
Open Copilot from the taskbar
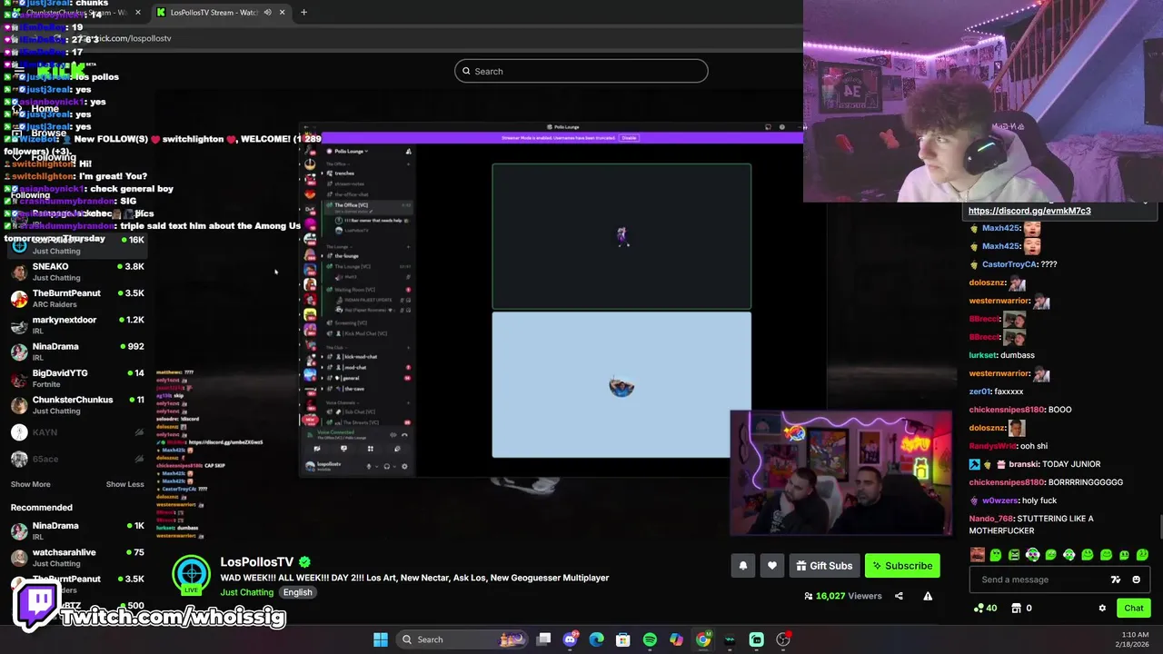click(676, 639)
